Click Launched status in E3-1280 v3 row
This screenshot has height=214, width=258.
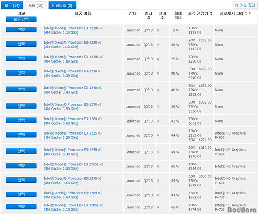point(133,121)
